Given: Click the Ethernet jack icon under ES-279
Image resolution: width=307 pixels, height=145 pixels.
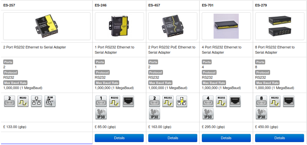Looking at the screenshot, I should click(288, 101).
